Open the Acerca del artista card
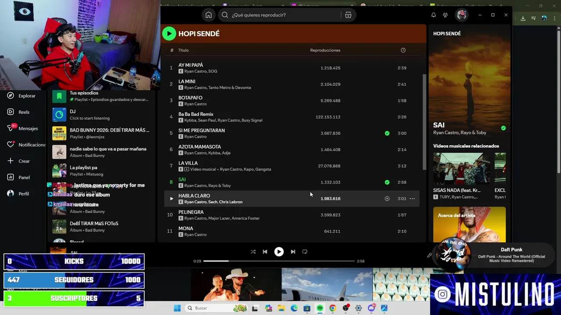This screenshot has height=315, width=561. point(469,224)
